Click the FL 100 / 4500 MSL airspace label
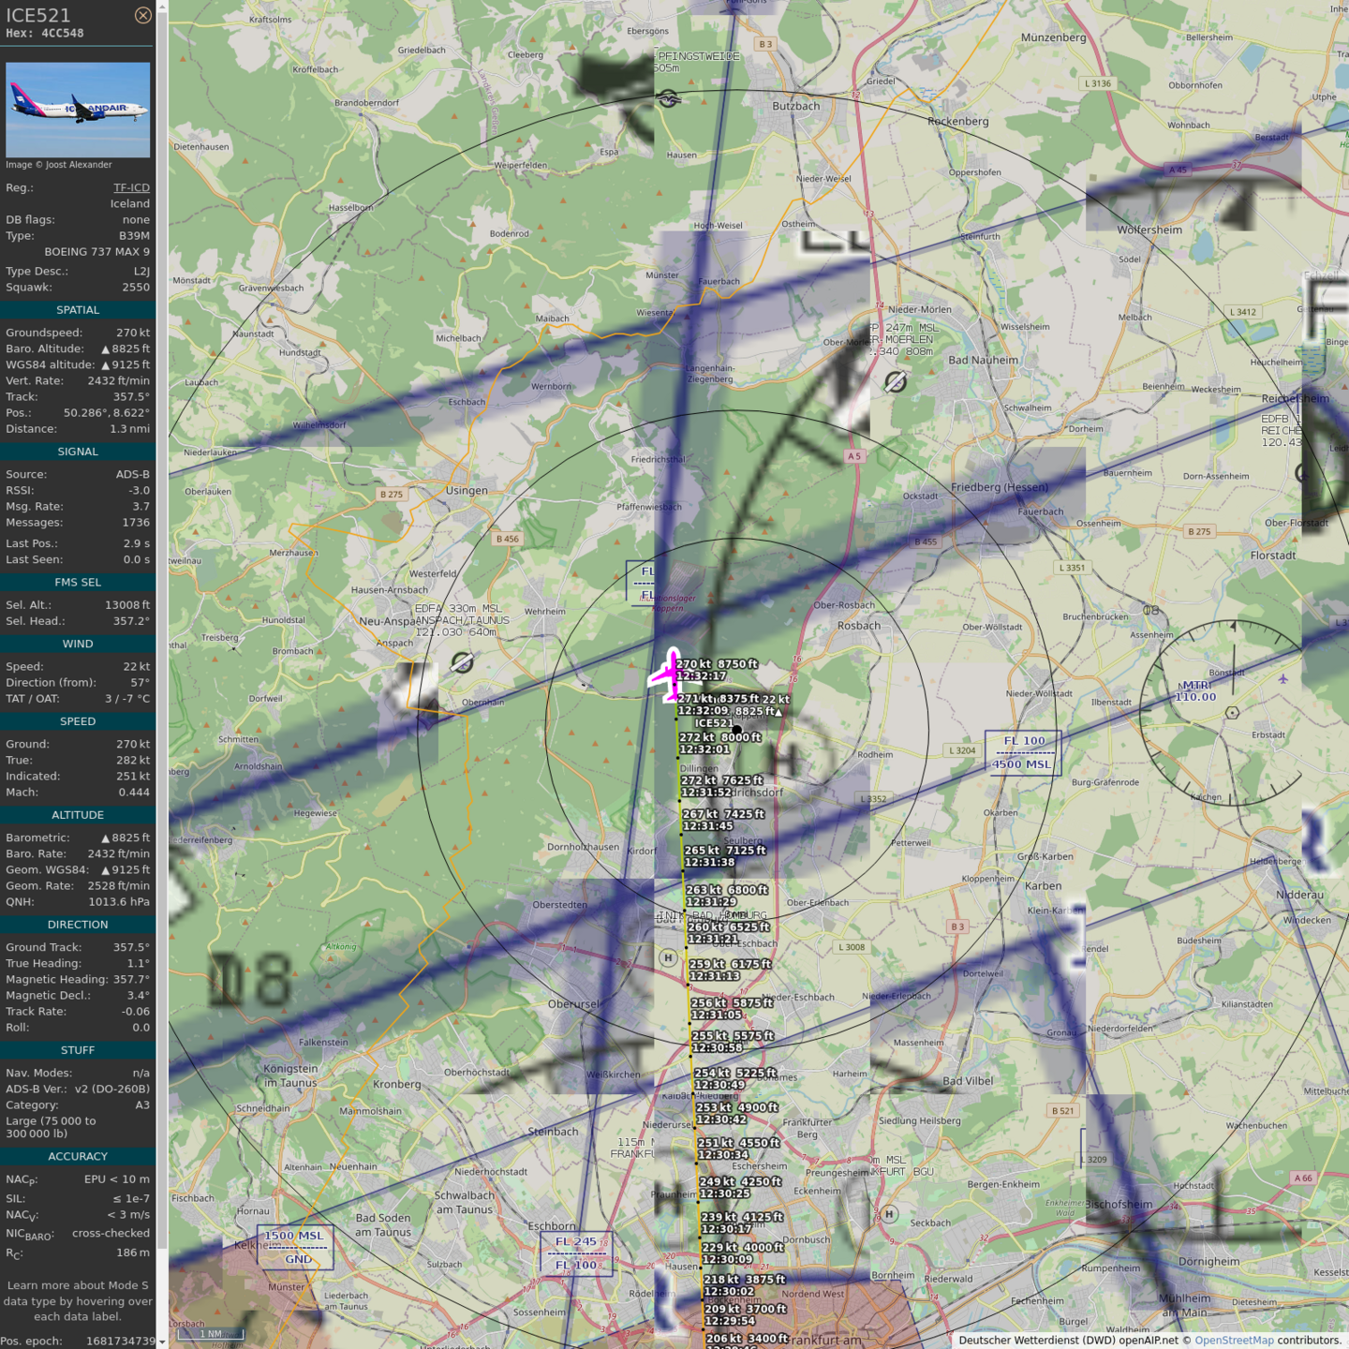1349x1349 pixels. [1023, 752]
